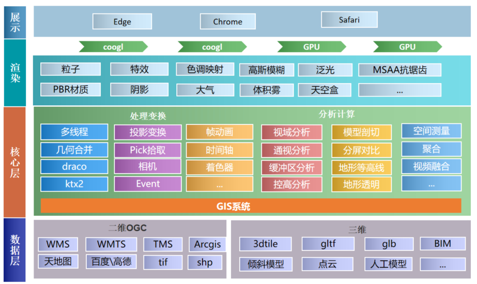The height and width of the screenshot is (284, 477).
Task: Open the 核心层 side label
Action: [x=16, y=162]
